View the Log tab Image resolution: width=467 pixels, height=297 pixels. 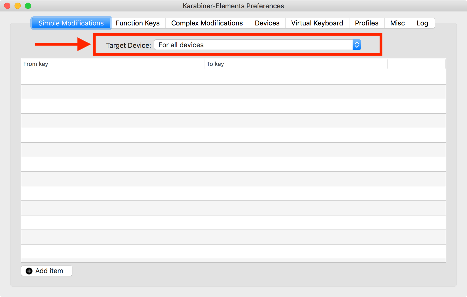click(x=422, y=23)
